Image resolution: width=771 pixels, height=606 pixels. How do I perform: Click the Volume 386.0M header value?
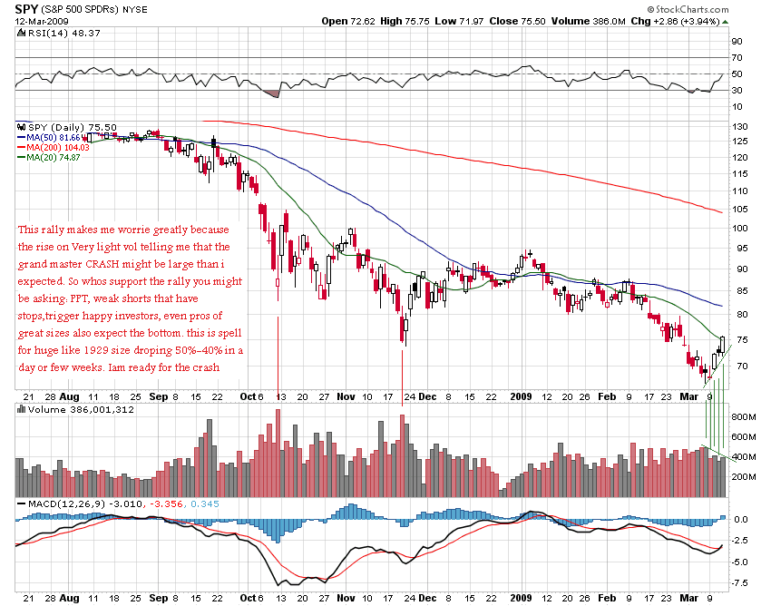coord(588,21)
